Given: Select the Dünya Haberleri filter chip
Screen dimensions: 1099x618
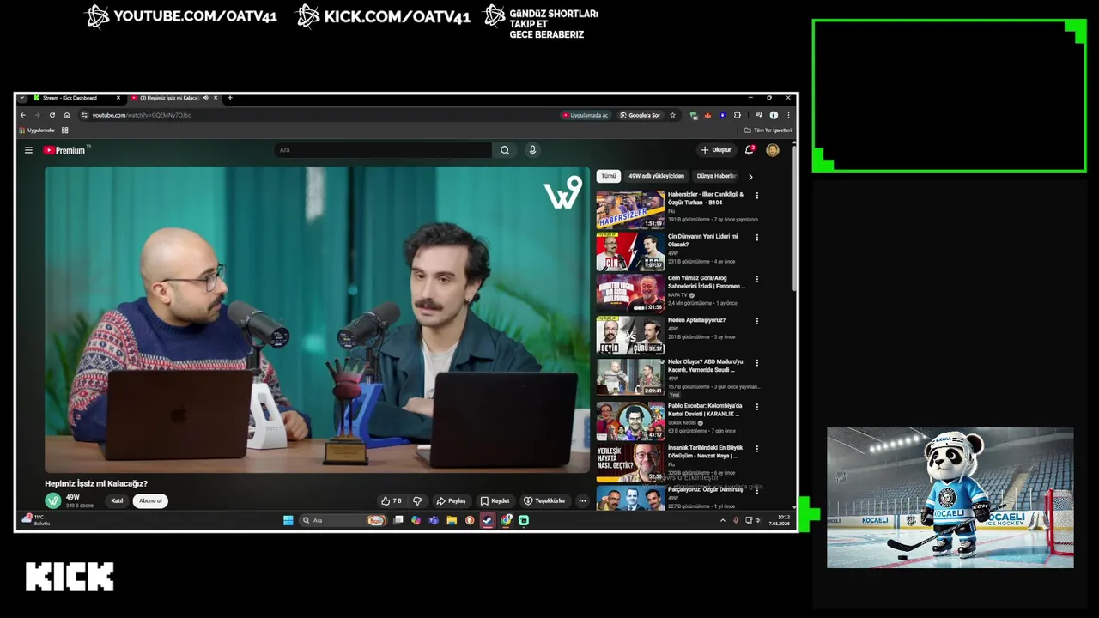Looking at the screenshot, I should [717, 176].
